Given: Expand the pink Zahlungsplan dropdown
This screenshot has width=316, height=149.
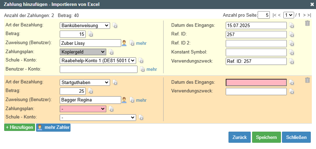Looking at the screenshot, I should pyautogui.click(x=83, y=109).
